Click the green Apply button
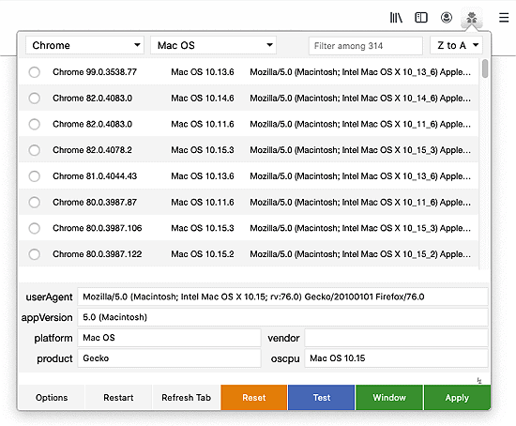Viewport: 516px width, 426px height. point(457,397)
